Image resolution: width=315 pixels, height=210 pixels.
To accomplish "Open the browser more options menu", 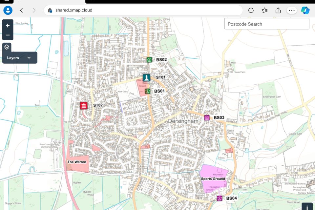I will point(292,10).
